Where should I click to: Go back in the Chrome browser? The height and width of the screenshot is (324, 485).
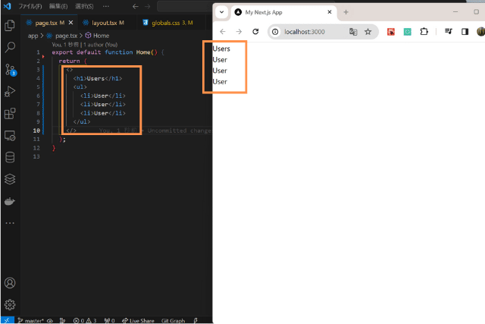(223, 32)
